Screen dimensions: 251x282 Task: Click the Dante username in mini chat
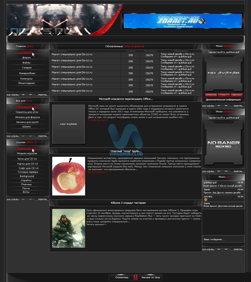207,203
